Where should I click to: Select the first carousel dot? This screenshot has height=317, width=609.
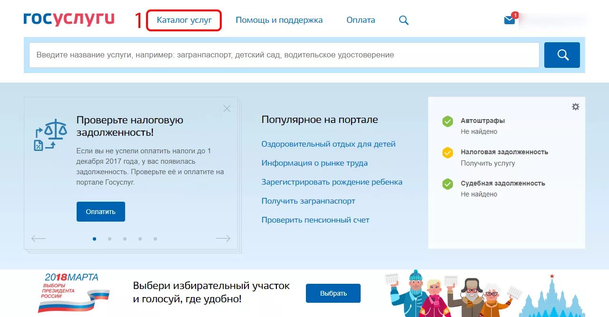[95, 239]
